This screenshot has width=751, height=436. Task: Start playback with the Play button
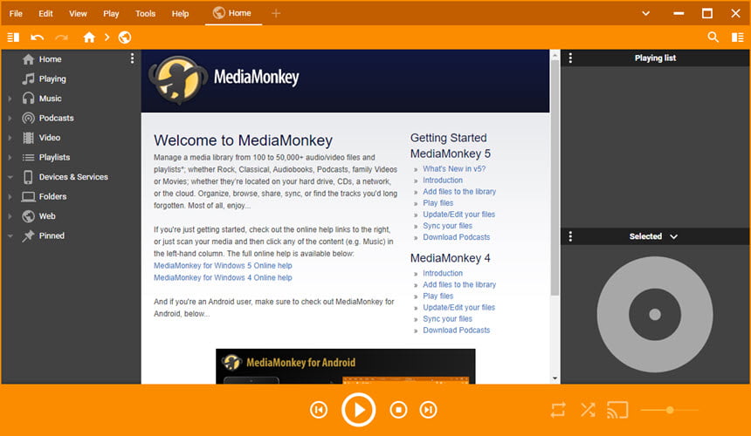click(x=358, y=410)
